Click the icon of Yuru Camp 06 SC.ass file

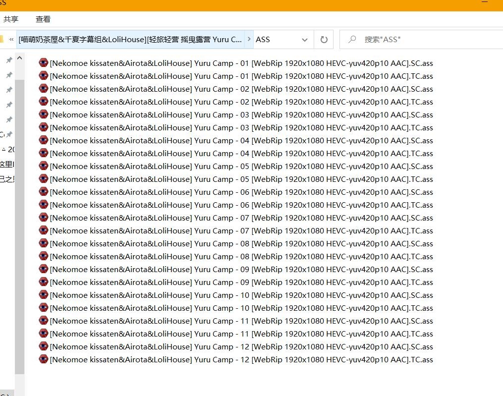[44, 192]
